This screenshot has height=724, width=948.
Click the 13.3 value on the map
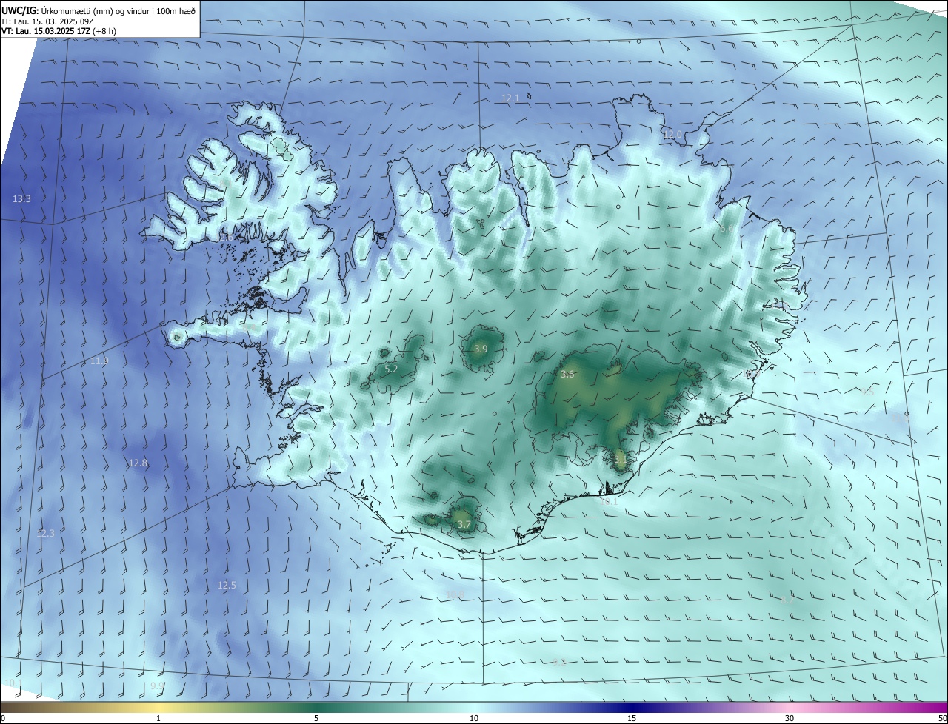coord(22,198)
